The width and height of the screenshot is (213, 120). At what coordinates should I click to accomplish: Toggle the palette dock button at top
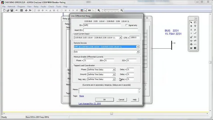pos(196,18)
